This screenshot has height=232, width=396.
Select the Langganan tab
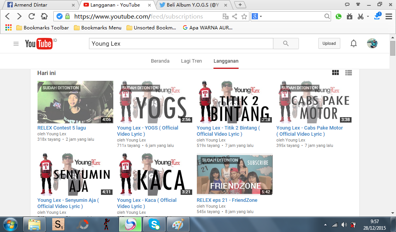226,61
